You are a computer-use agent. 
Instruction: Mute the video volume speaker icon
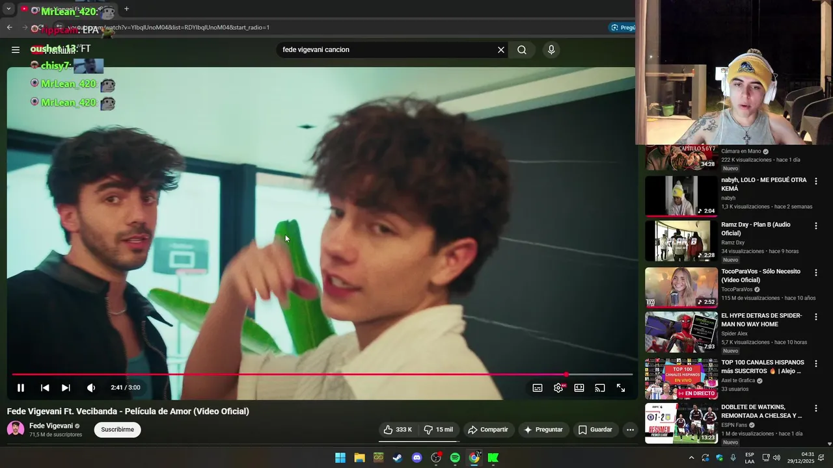(x=91, y=388)
